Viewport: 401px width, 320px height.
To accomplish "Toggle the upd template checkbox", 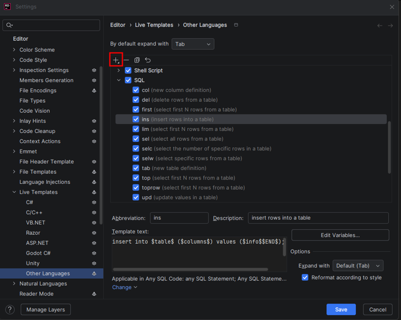I will pos(136,198).
